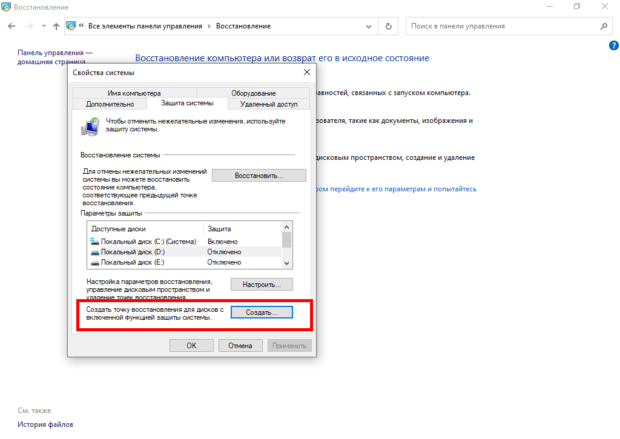Viewport: 620px width, 439px height.
Task: Open the Hardware tab
Action: [253, 93]
